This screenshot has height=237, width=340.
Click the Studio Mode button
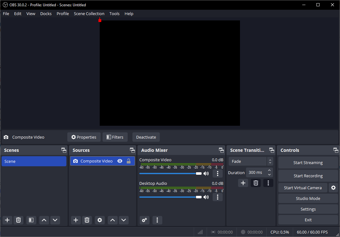click(308, 199)
